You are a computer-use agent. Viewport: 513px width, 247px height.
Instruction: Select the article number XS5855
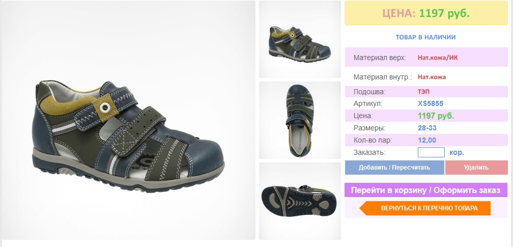click(431, 104)
